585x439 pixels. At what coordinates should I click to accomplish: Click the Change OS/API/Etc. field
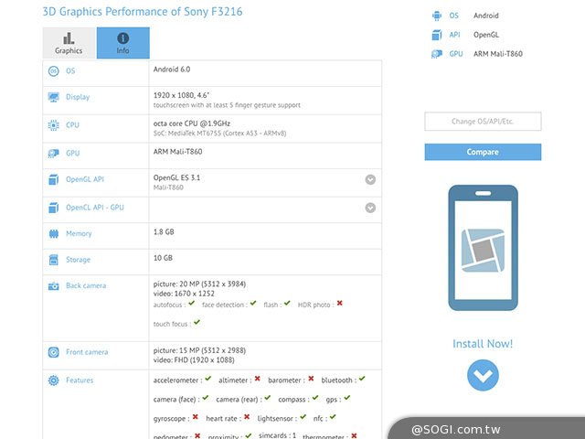[x=483, y=122]
